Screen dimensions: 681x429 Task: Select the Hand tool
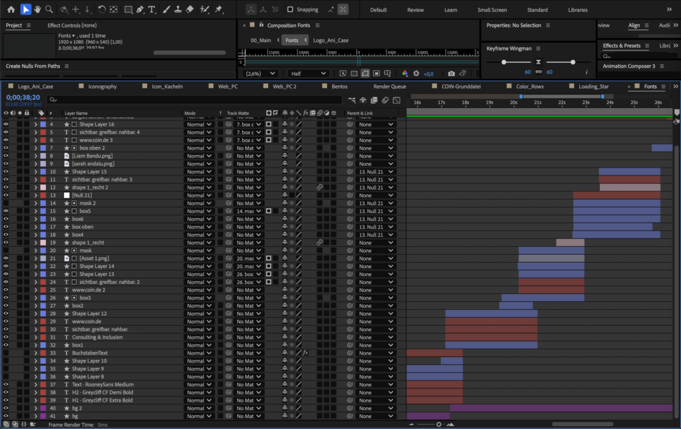pyautogui.click(x=37, y=9)
